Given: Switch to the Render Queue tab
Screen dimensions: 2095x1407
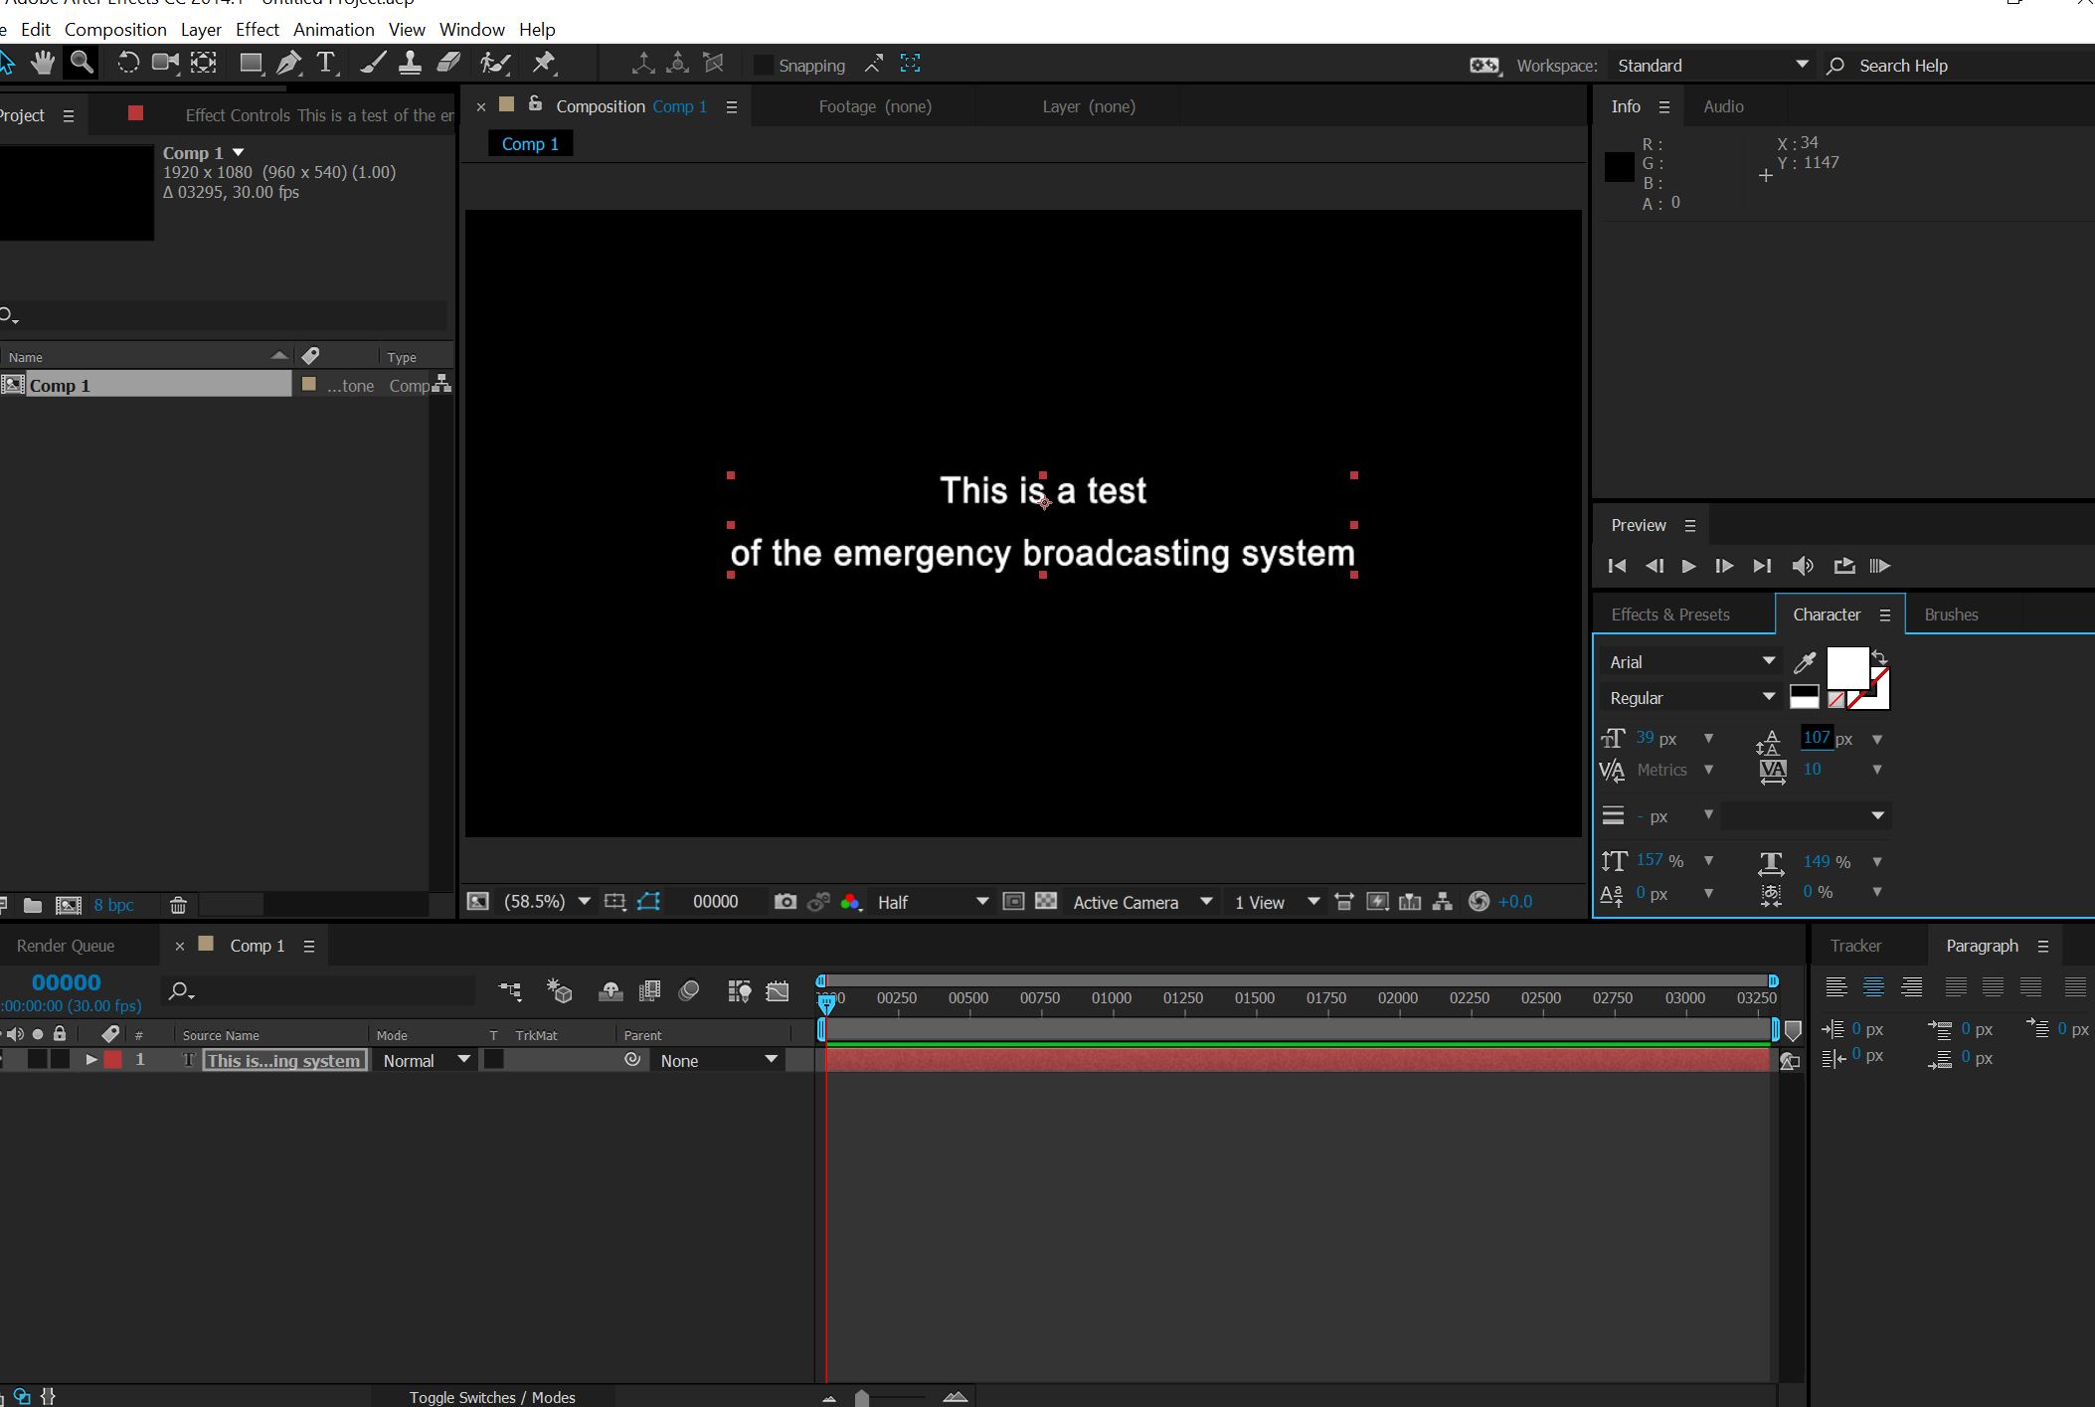Looking at the screenshot, I should pyautogui.click(x=66, y=946).
